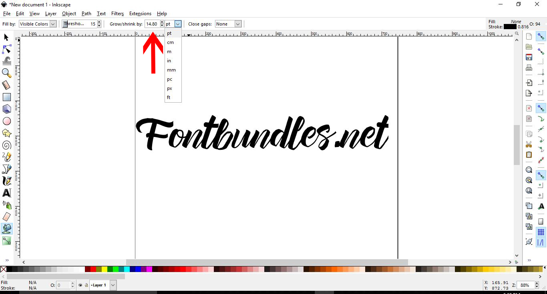Select the Selector arrow tool
547x294 pixels.
coord(6,37)
